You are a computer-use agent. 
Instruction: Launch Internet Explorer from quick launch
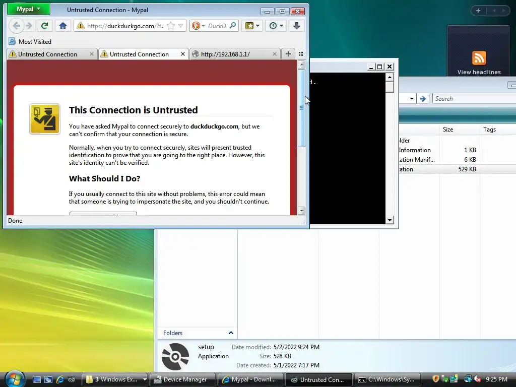click(x=60, y=379)
